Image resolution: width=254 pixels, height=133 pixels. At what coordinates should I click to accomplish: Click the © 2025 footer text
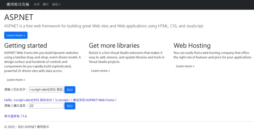(26, 127)
